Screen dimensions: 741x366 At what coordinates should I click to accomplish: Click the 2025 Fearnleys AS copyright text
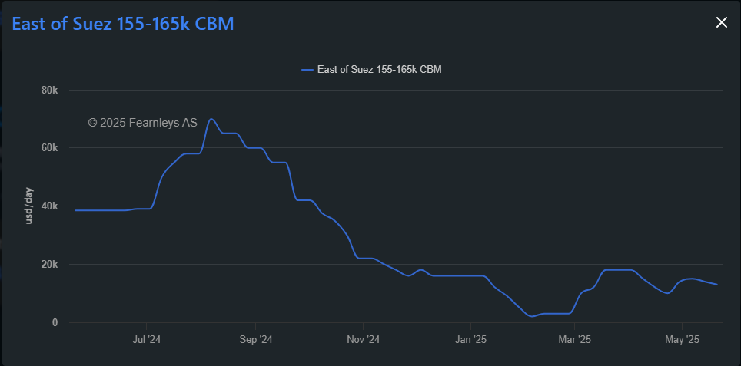coord(142,122)
